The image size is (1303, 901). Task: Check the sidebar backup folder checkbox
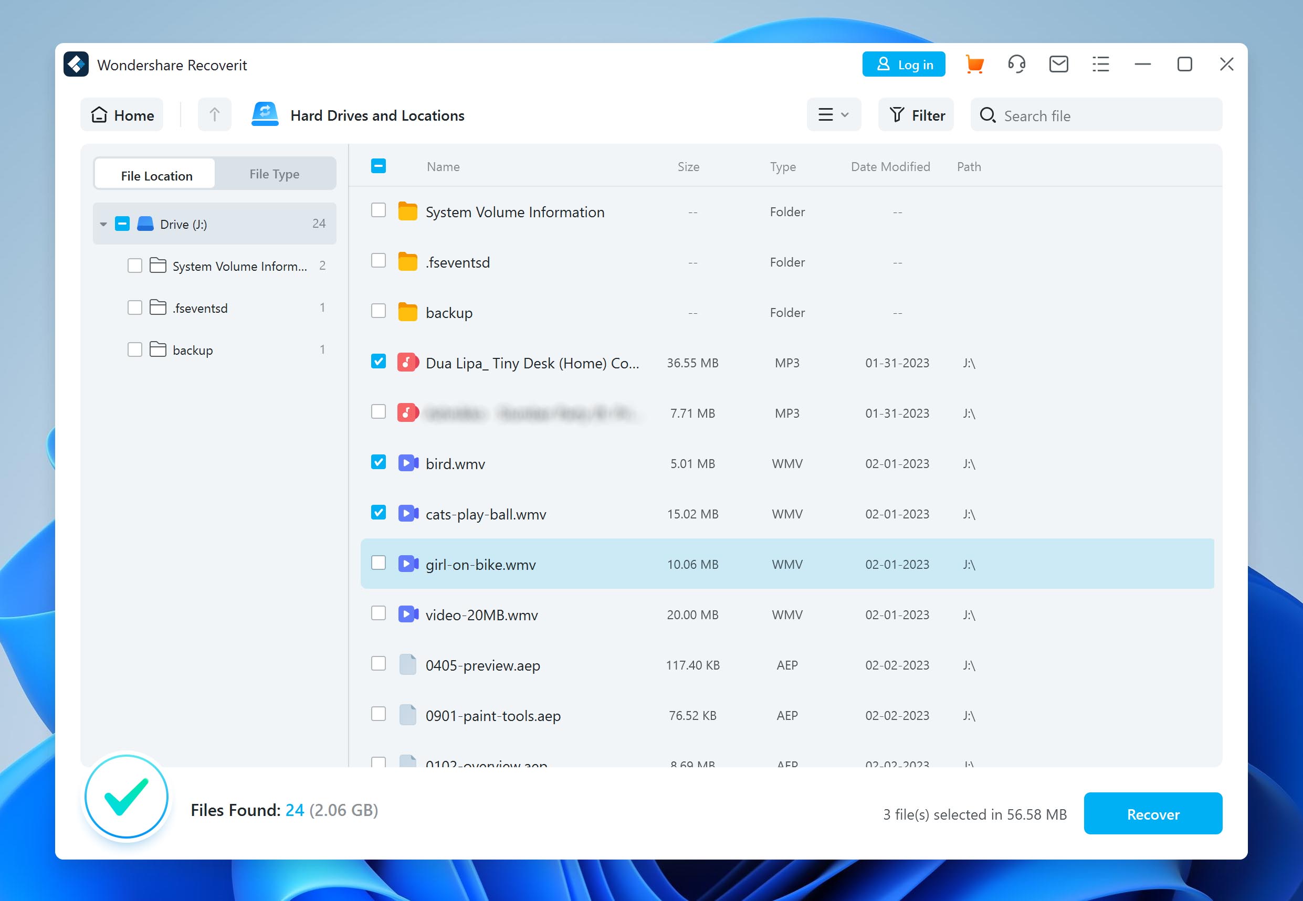(134, 349)
